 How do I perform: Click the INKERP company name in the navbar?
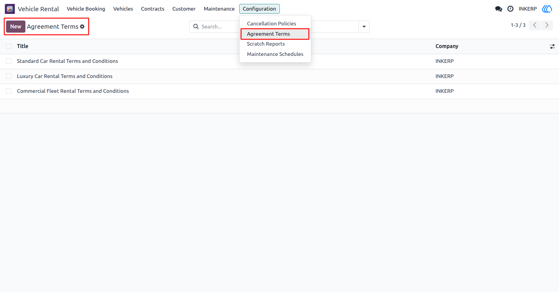528,9
